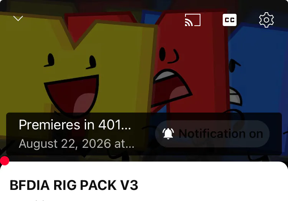Click the "Notification on" label text
288x201 pixels.
tap(221, 134)
